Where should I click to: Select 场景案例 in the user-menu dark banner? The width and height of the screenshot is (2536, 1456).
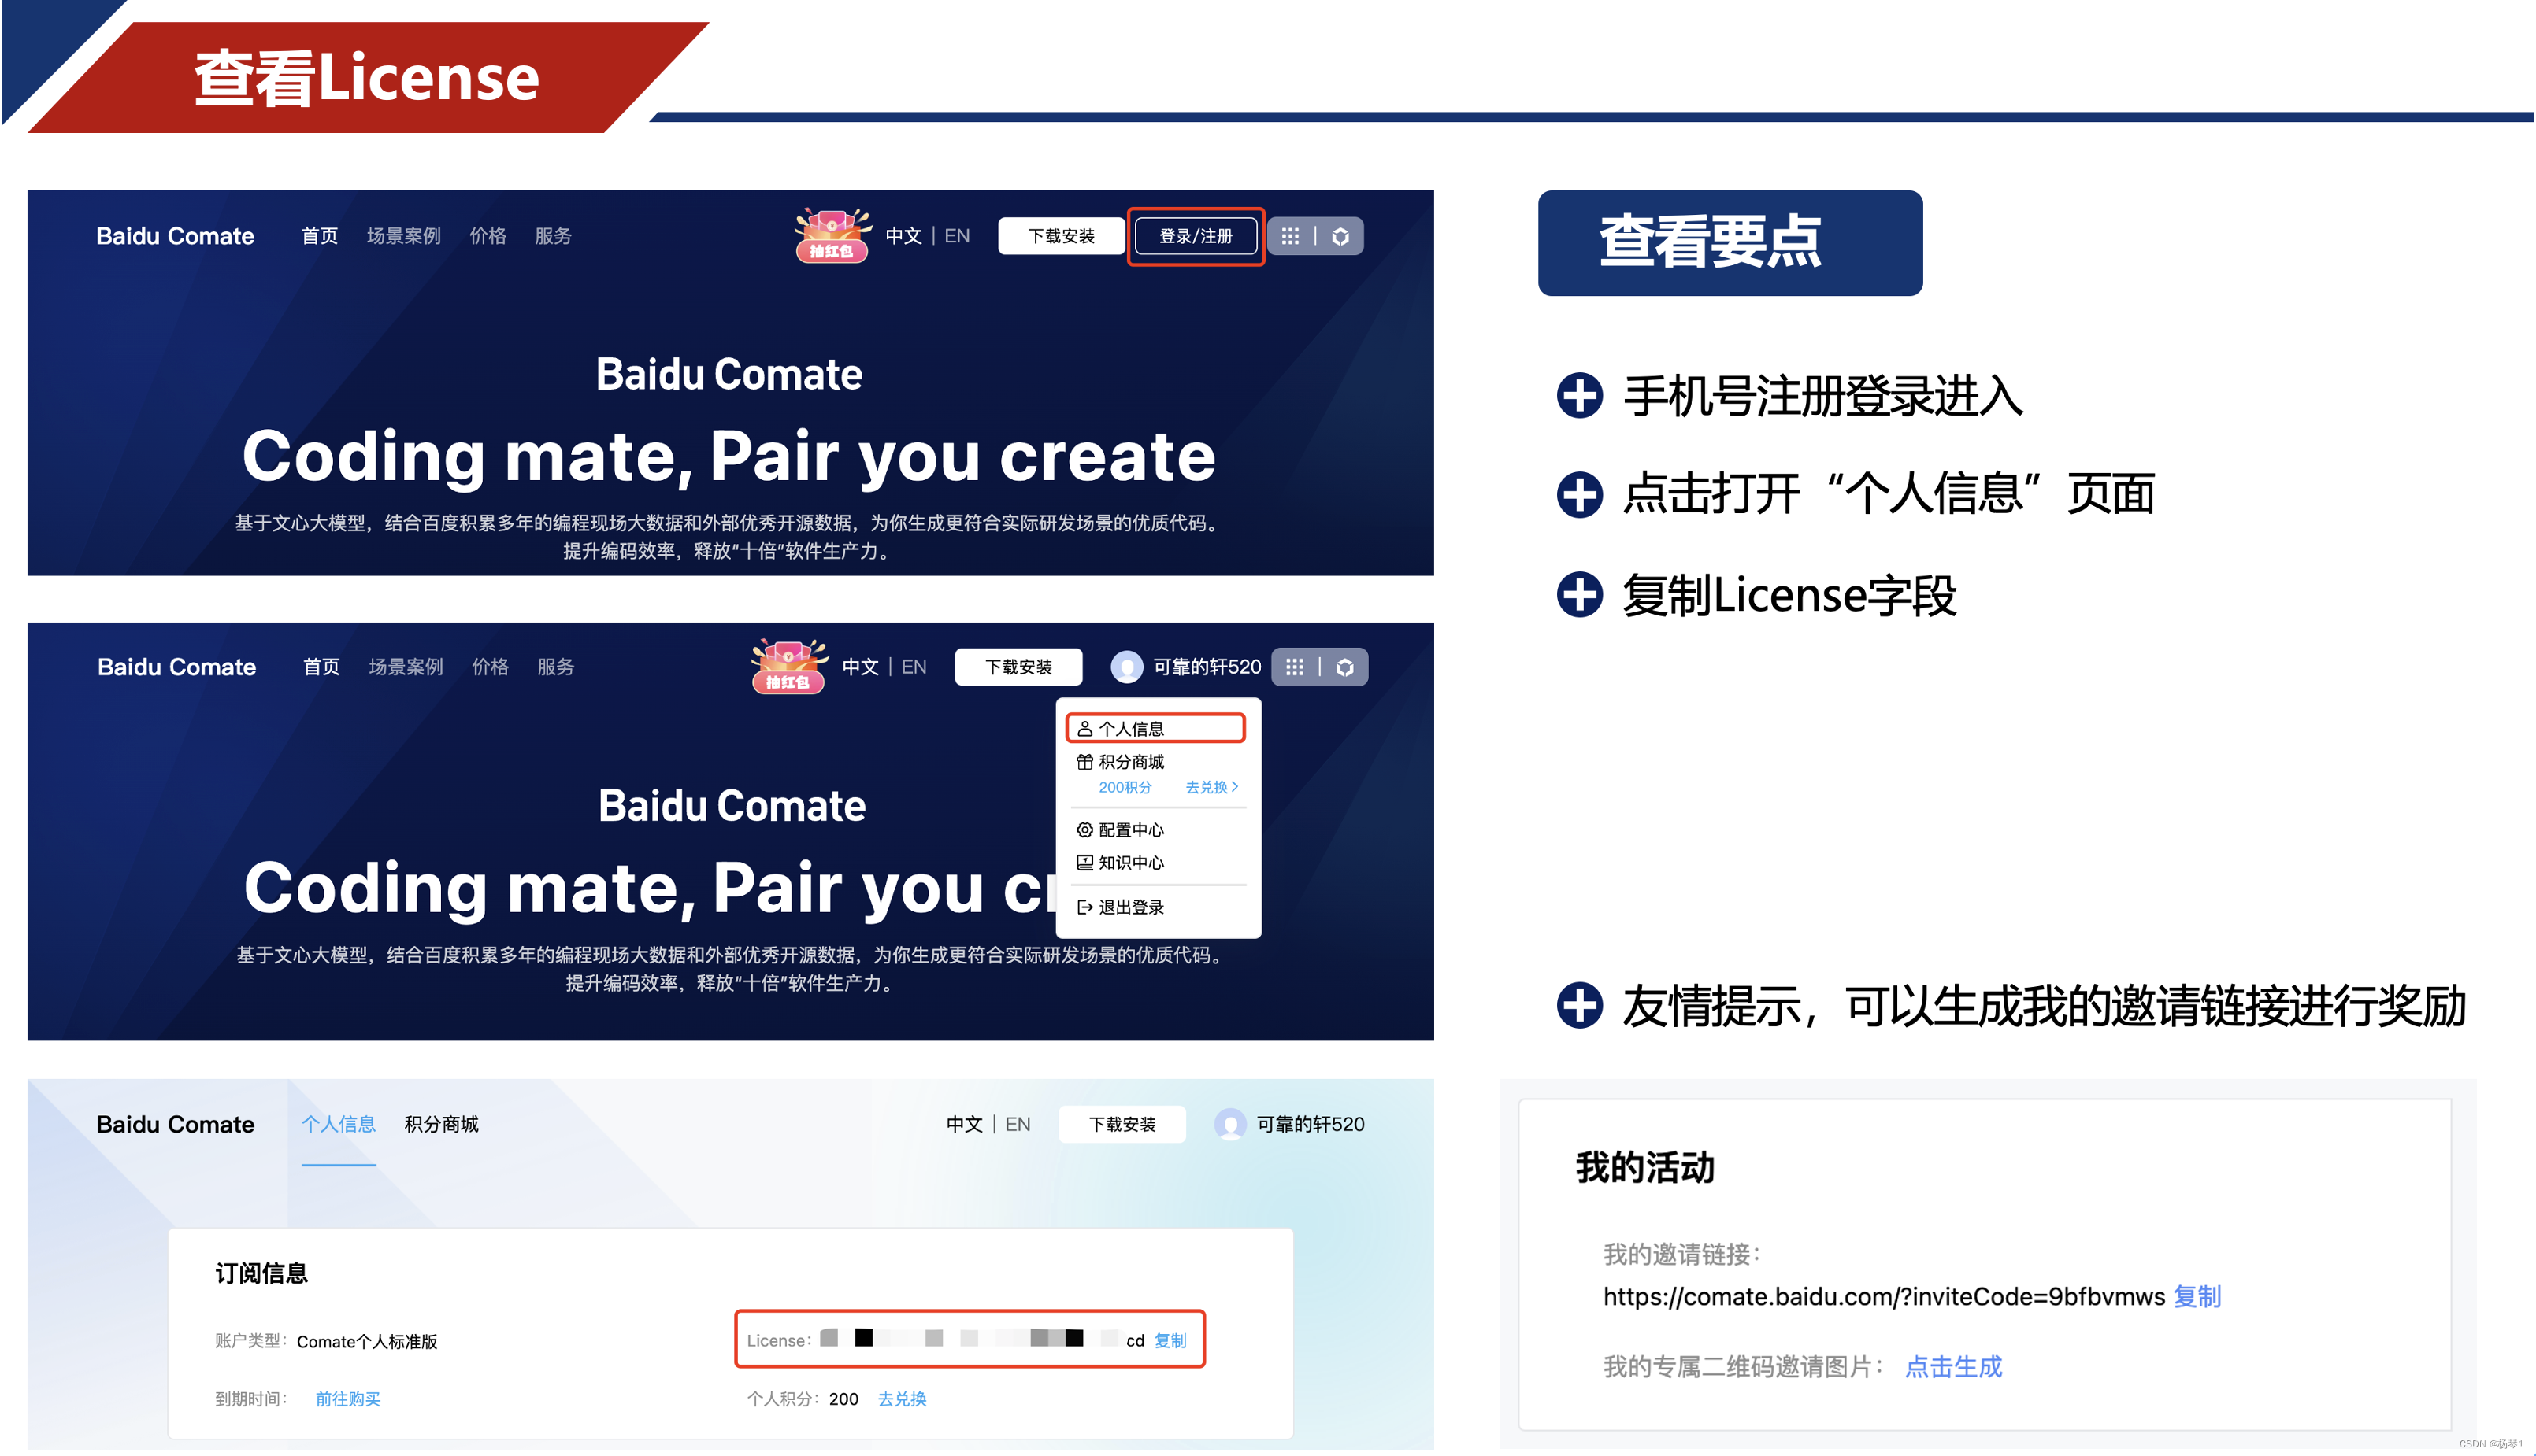[405, 667]
